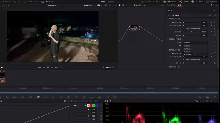Toggle the red ノイズ除去 enable dot

(169, 15)
